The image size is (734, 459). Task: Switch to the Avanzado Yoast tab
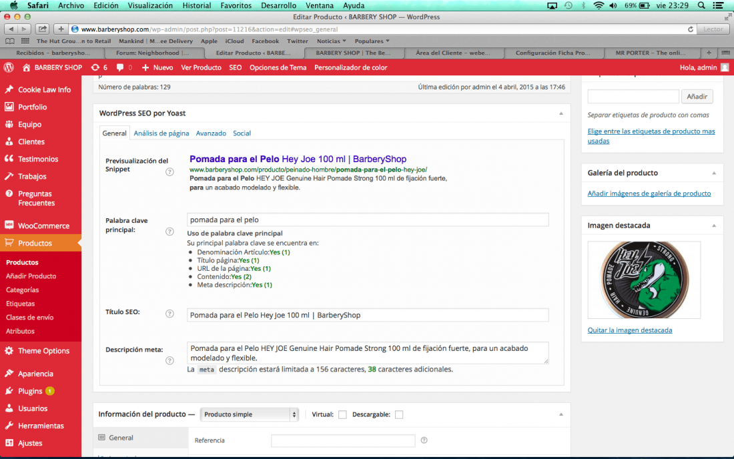click(211, 133)
